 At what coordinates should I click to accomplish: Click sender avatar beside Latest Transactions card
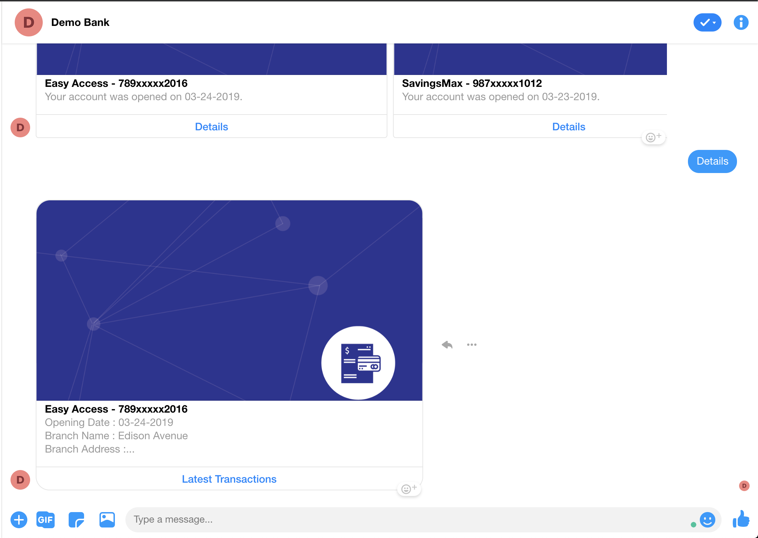[x=20, y=480]
